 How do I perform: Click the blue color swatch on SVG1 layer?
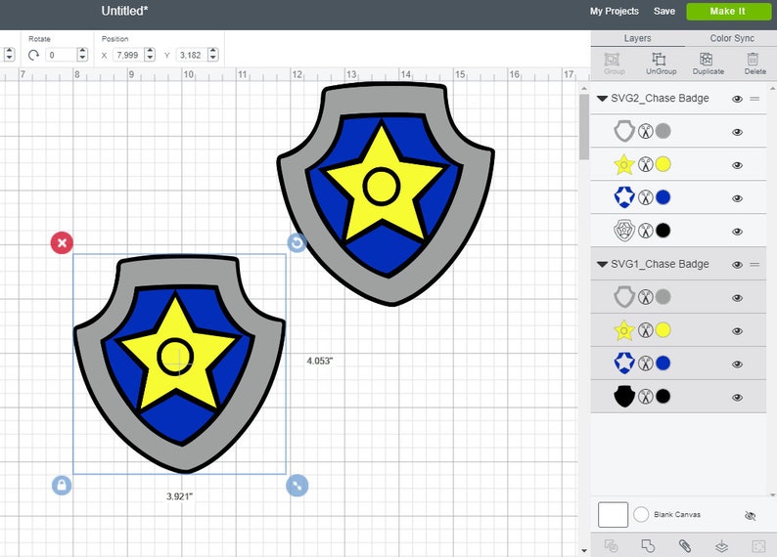click(x=663, y=364)
